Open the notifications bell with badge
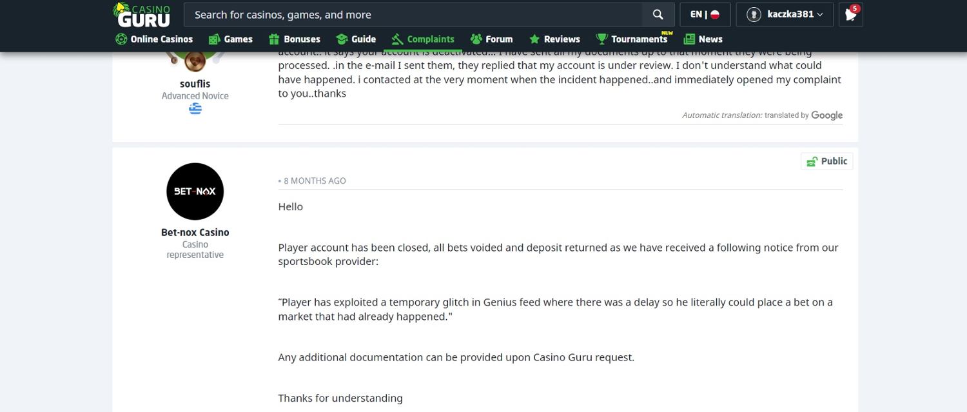This screenshot has width=967, height=412. [850, 15]
